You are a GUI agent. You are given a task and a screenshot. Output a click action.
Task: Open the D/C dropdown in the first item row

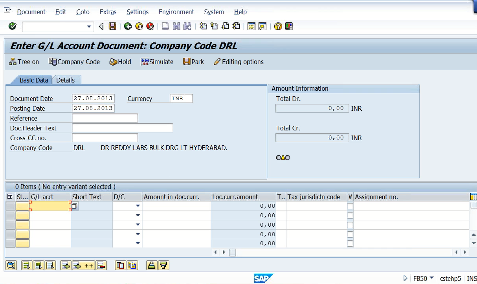coord(138,206)
